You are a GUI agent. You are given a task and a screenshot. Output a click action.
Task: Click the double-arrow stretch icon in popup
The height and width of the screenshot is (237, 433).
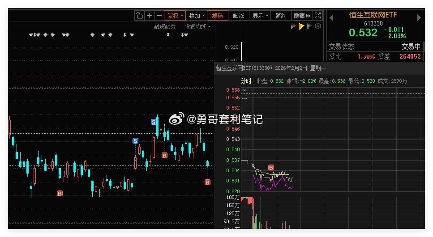(244, 98)
